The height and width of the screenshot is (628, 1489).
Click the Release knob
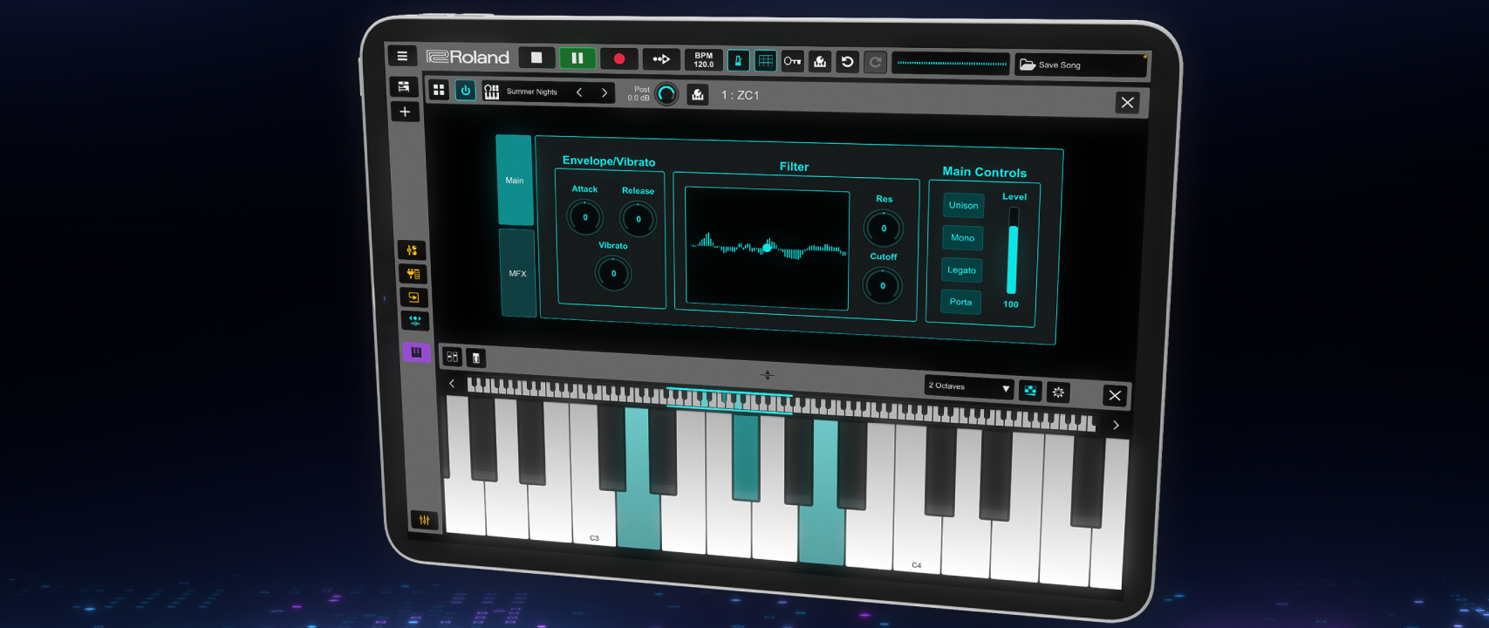point(638,219)
